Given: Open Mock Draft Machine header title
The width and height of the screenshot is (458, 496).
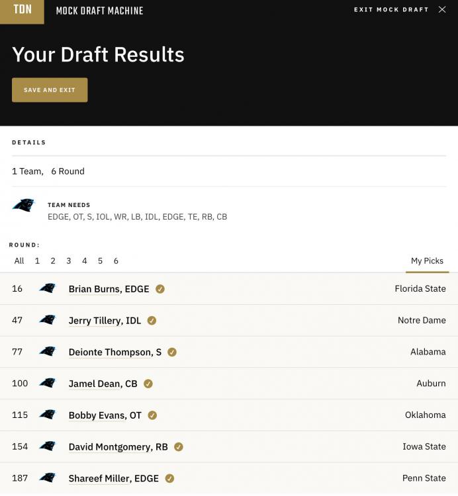Looking at the screenshot, I should (x=99, y=11).
